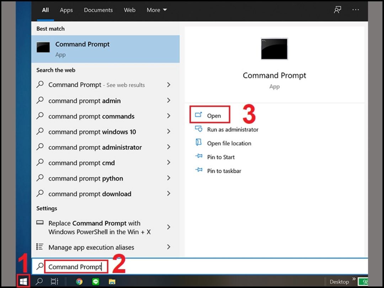Open taskbar search magnifier icon
384x288 pixels.
coord(39,281)
